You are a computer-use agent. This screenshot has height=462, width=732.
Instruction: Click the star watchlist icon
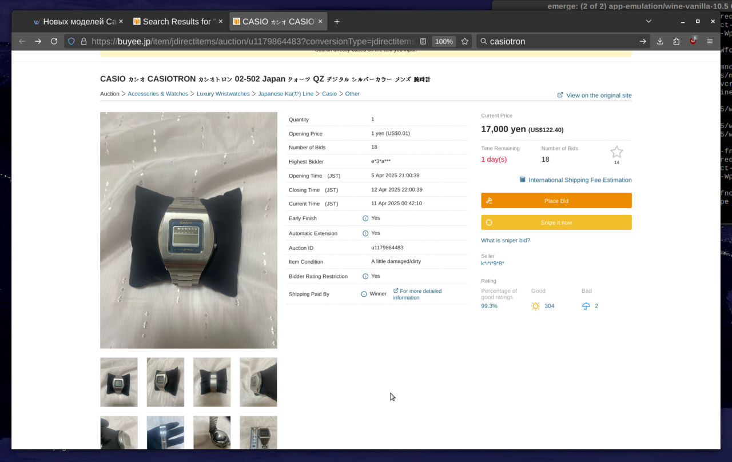coord(616,152)
